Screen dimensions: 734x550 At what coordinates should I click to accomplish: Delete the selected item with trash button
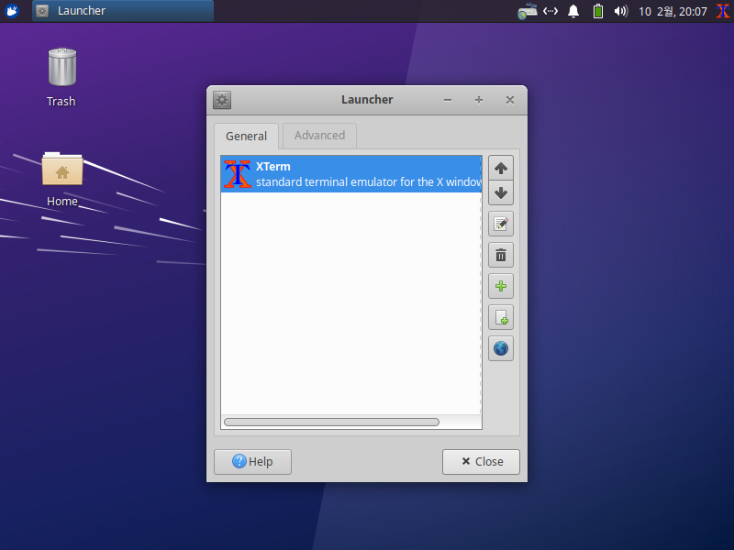500,255
